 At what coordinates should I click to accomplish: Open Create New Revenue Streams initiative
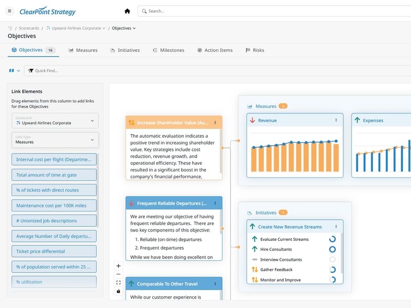click(x=290, y=227)
